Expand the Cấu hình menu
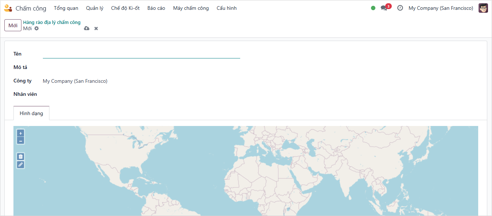The width and height of the screenshot is (492, 216). (226, 8)
